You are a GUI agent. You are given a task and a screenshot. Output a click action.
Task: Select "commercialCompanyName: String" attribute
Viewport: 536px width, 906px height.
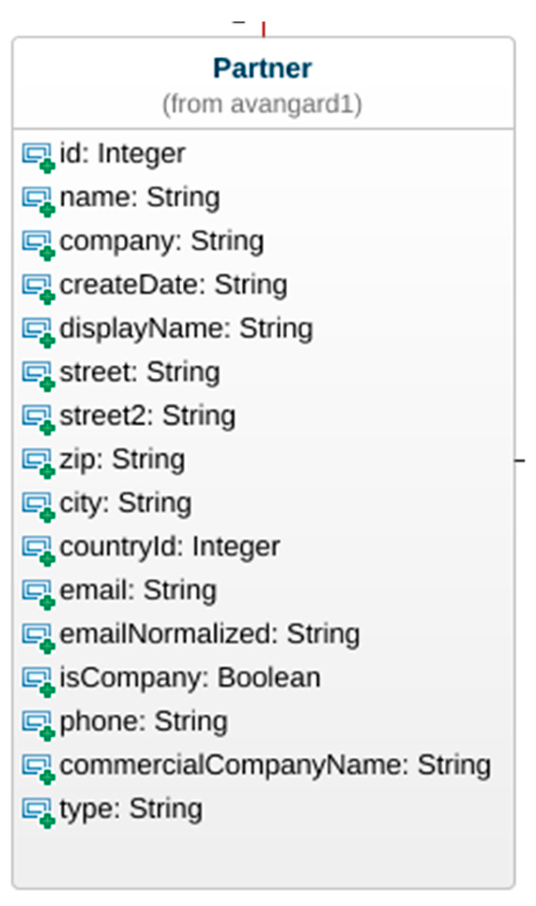tap(275, 765)
